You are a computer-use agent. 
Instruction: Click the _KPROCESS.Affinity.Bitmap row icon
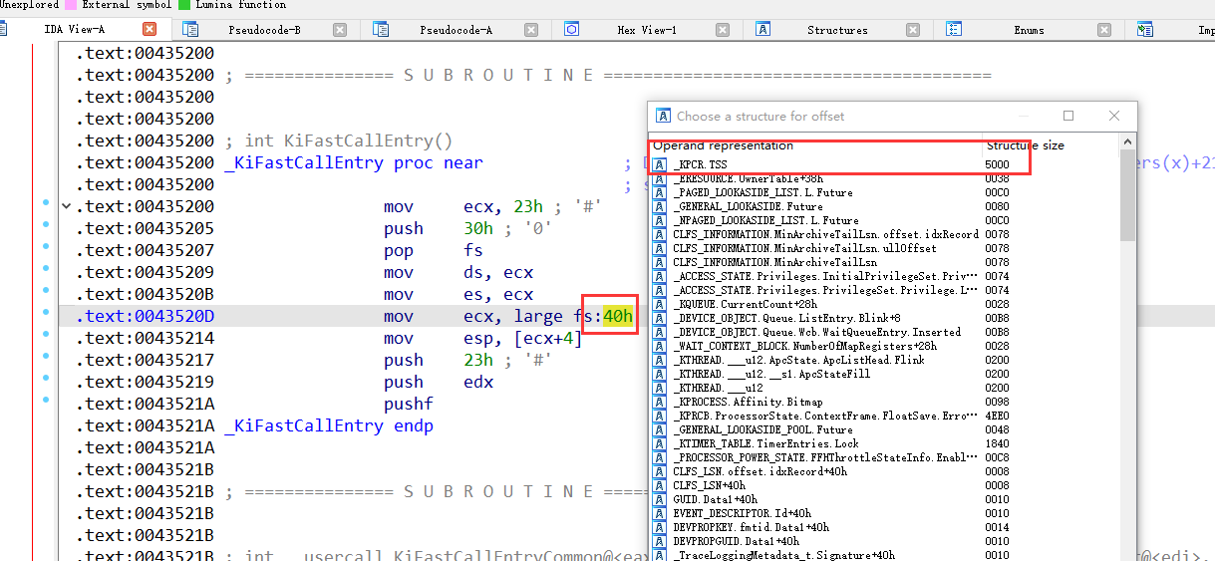(660, 402)
